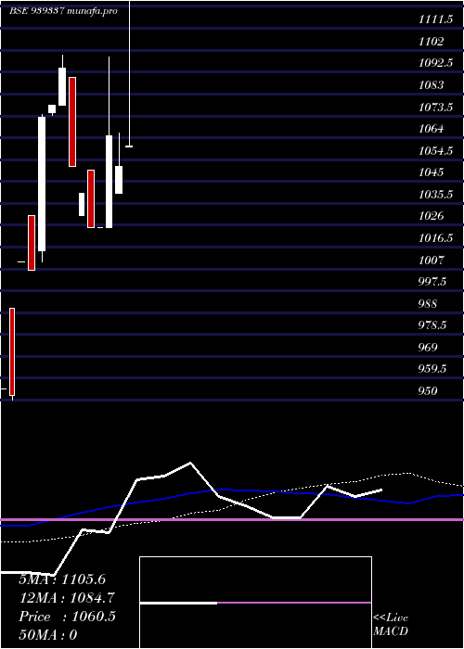Screen dimensions: 464x649
Task: Select the 1083 price label
Action: tap(431, 85)
